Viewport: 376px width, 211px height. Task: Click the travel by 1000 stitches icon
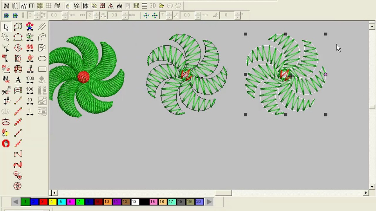coord(30,80)
